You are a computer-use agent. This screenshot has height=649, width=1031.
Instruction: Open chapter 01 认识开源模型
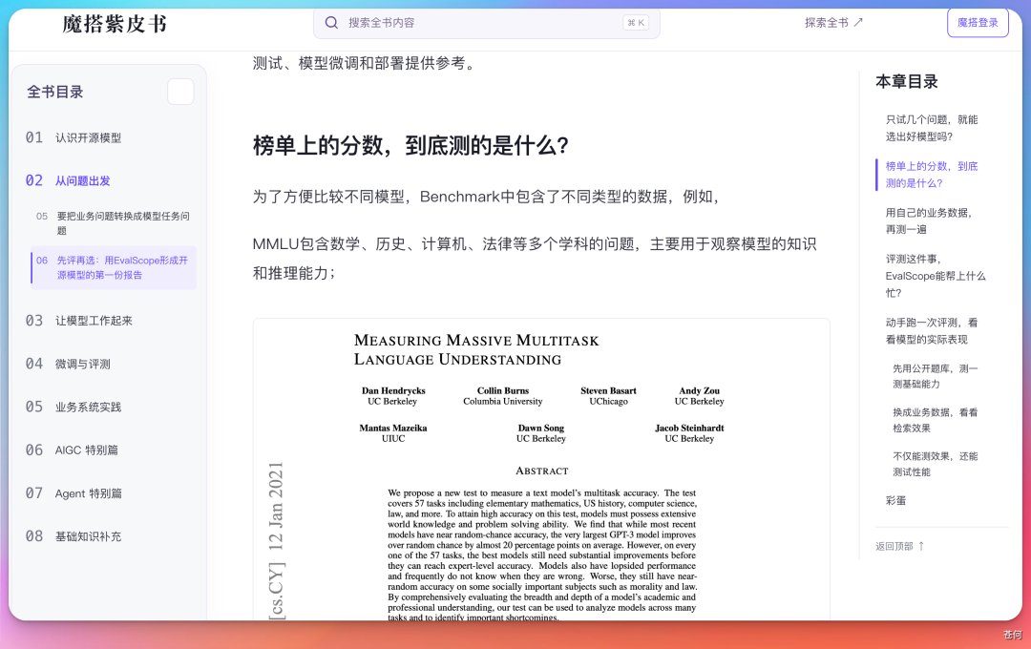pyautogui.click(x=74, y=137)
